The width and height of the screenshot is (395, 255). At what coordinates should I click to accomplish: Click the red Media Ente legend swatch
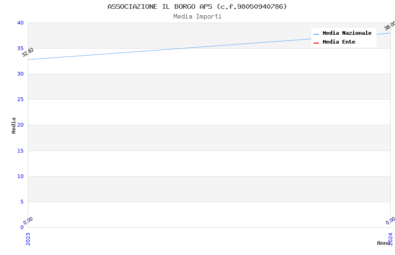(x=316, y=43)
